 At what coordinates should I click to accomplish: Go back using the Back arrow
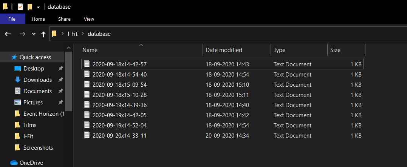8,34
